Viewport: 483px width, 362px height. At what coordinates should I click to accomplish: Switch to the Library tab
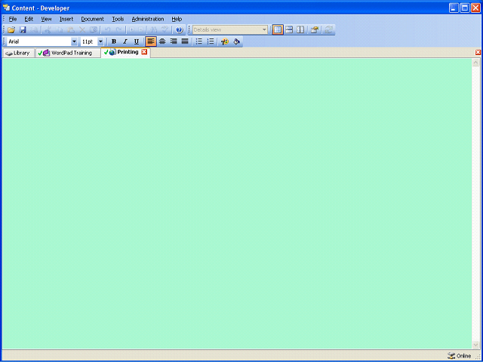click(18, 54)
